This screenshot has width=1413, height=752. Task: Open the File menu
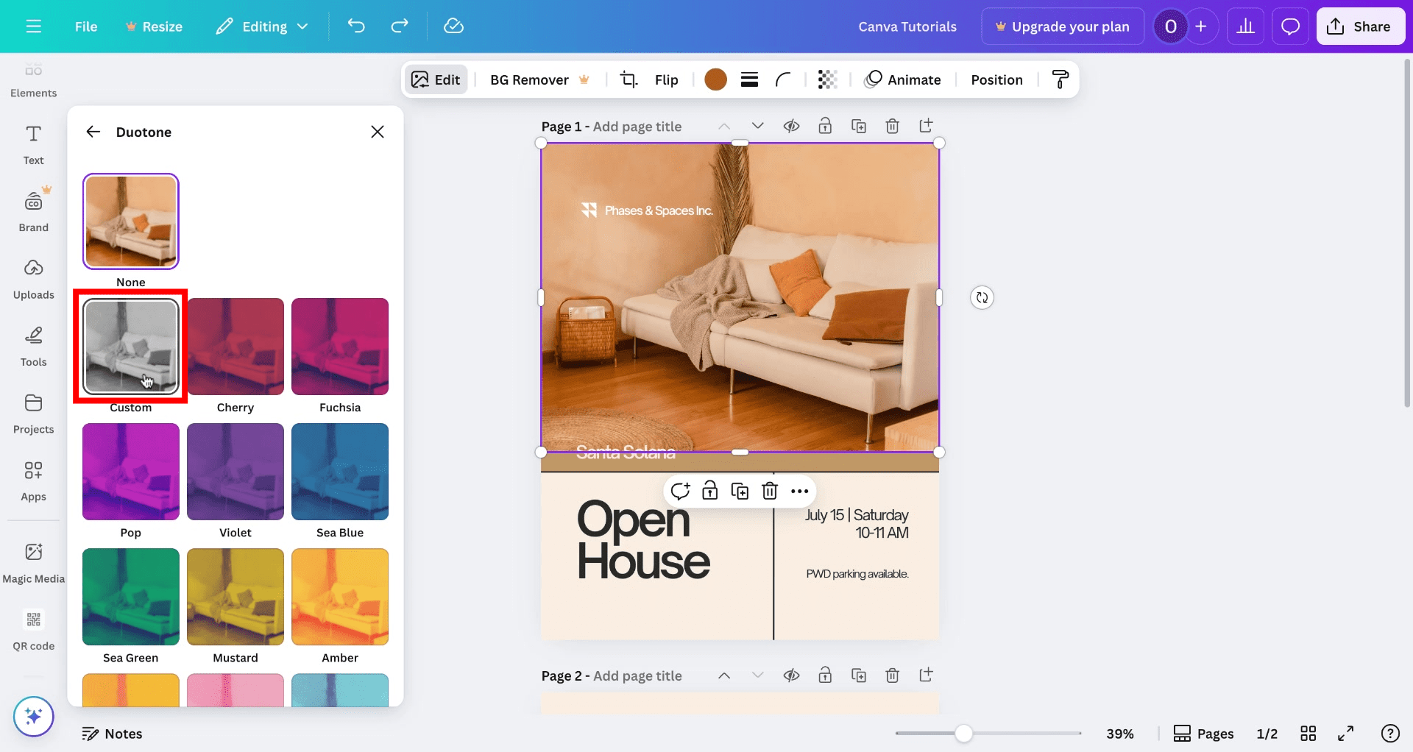pos(86,26)
